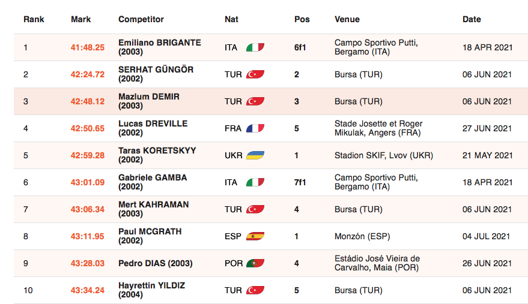
Task: Open Paul MCGRATH competitor link
Action: pyautogui.click(x=150, y=236)
